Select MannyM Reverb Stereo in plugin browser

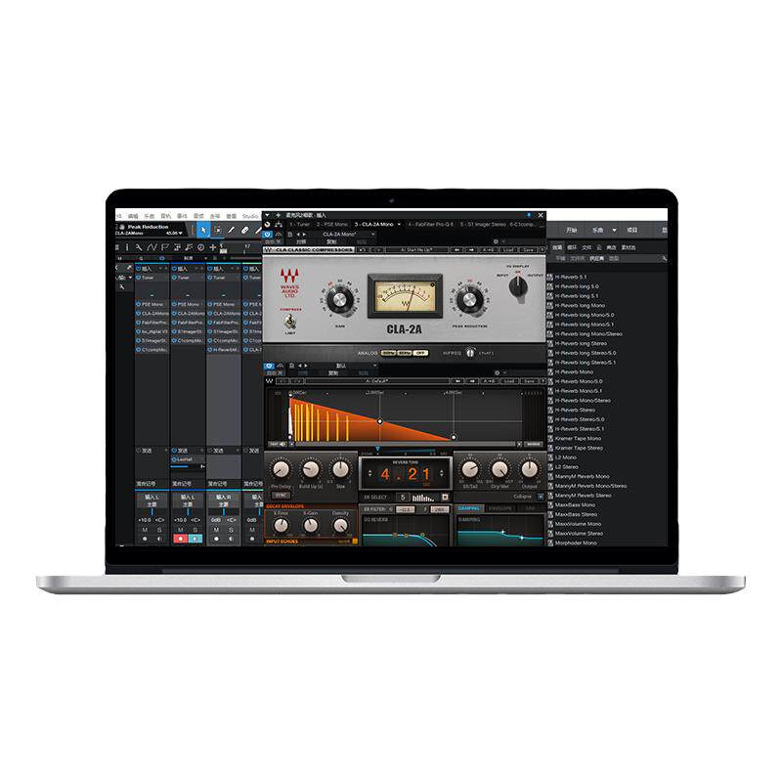[583, 496]
